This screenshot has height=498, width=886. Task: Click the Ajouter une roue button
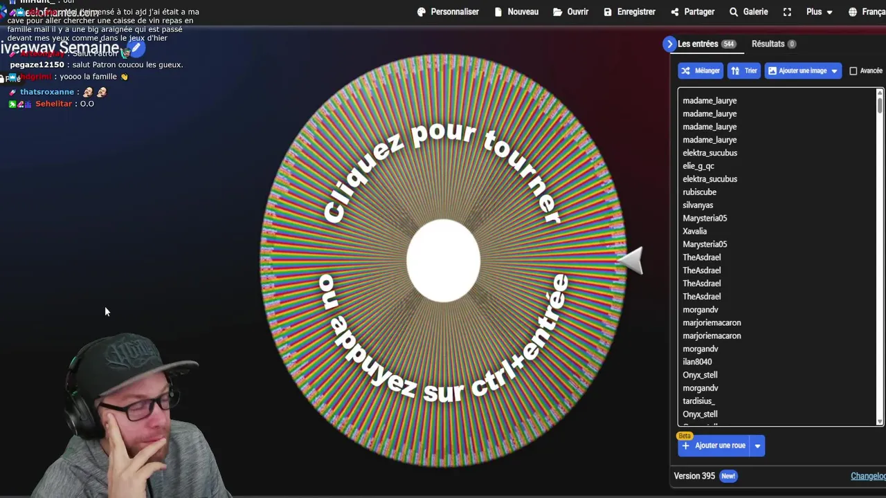pyautogui.click(x=714, y=446)
